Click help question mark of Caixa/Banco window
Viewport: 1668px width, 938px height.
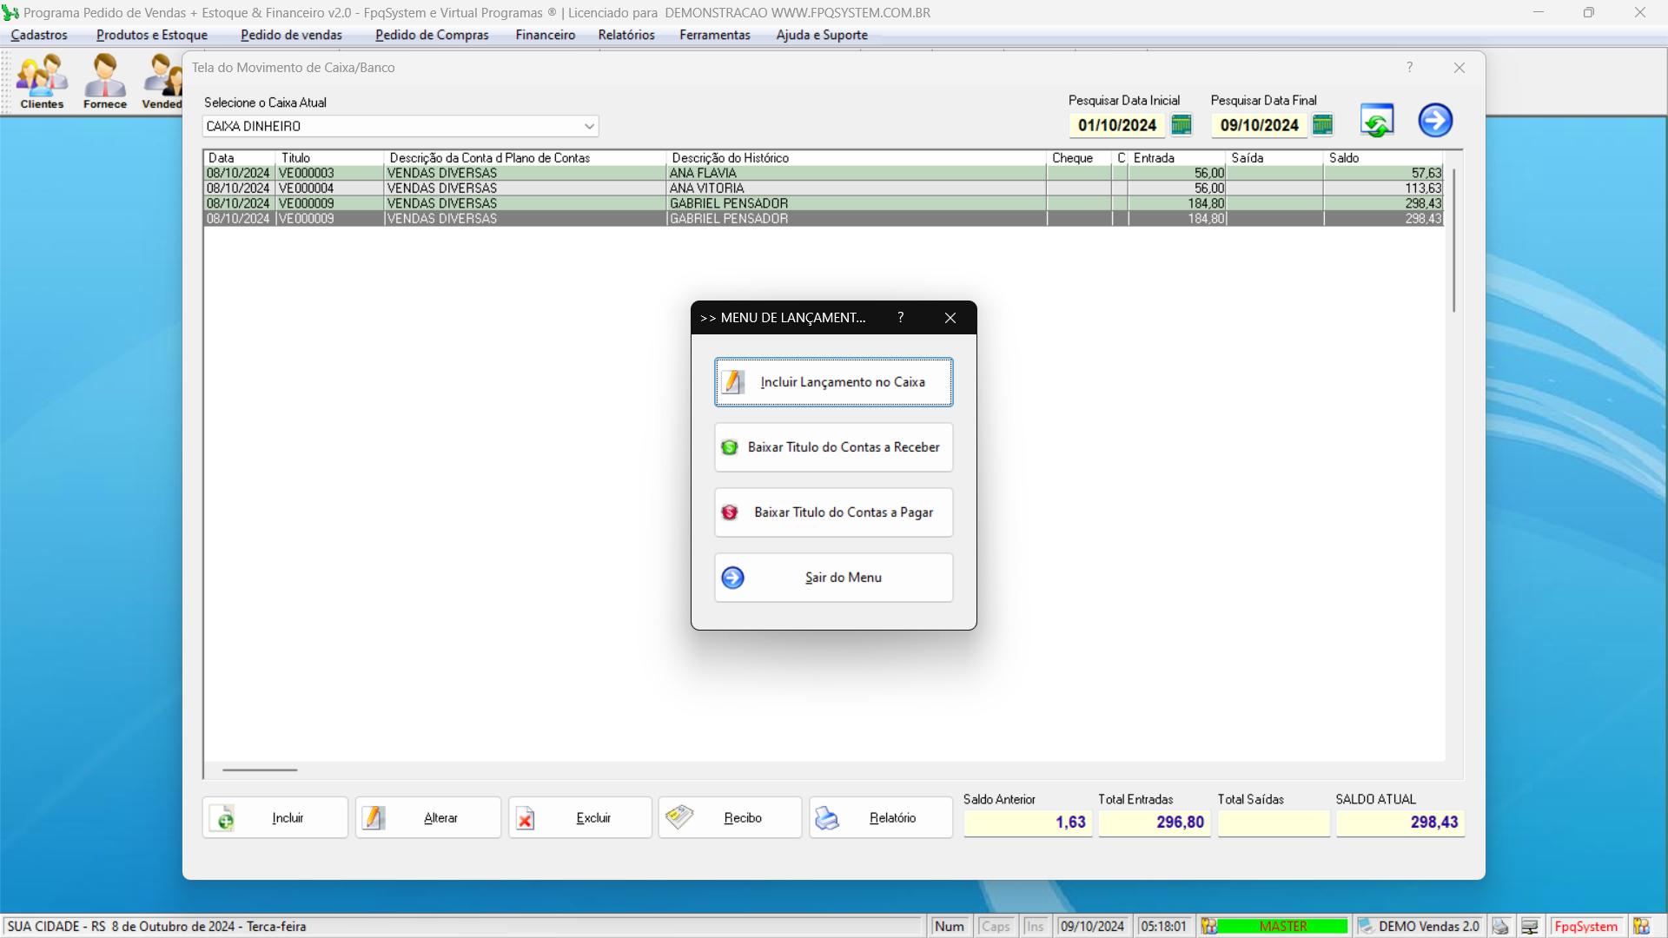1410,68
